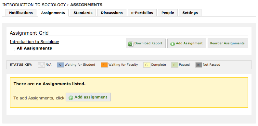Click the spreadsheet icon on Download Report
The height and width of the screenshot is (126, 258).
click(x=131, y=44)
